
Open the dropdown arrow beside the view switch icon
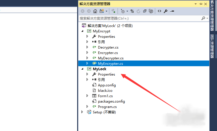coord(107,11)
